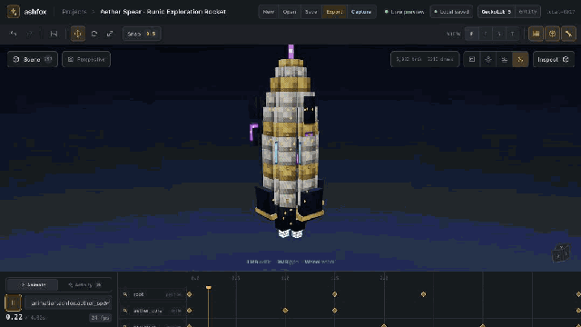Click the 0.22 current time readout
This screenshot has height=327, width=581.
point(15,317)
